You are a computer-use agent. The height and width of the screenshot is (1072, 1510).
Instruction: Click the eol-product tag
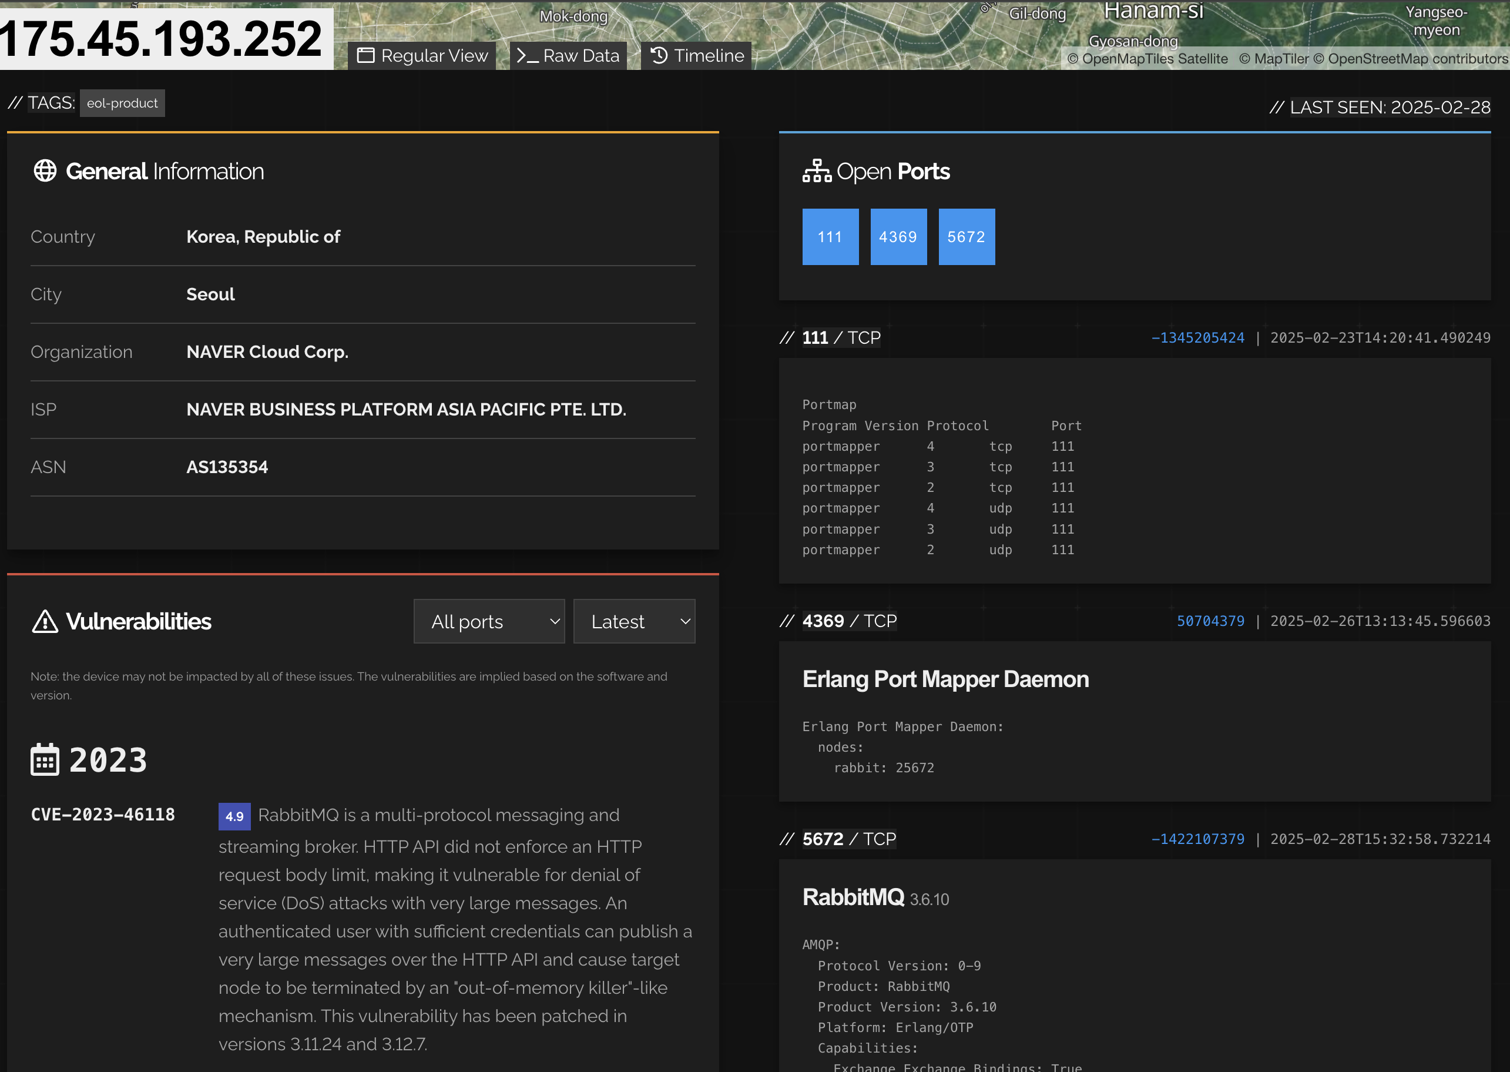tap(122, 103)
